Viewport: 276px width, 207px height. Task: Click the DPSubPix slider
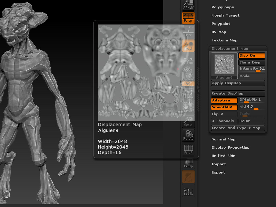click(252, 100)
